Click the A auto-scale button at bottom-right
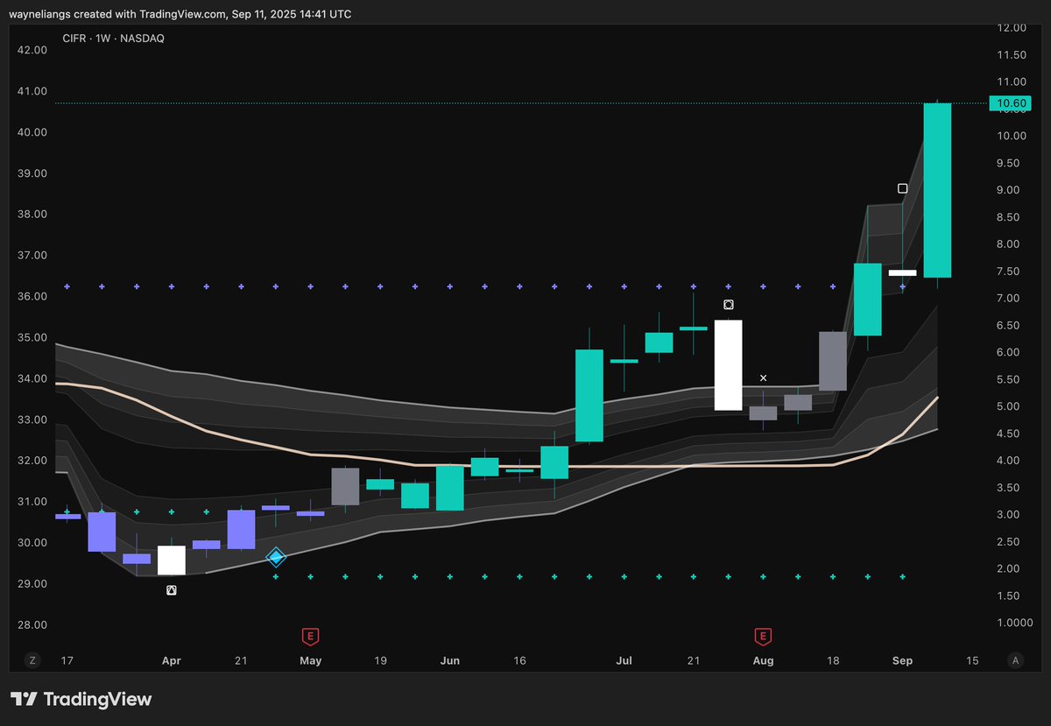 (1015, 659)
